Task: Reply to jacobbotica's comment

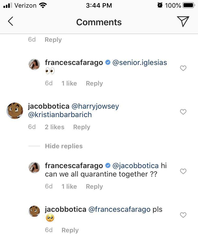Action: 82,127
